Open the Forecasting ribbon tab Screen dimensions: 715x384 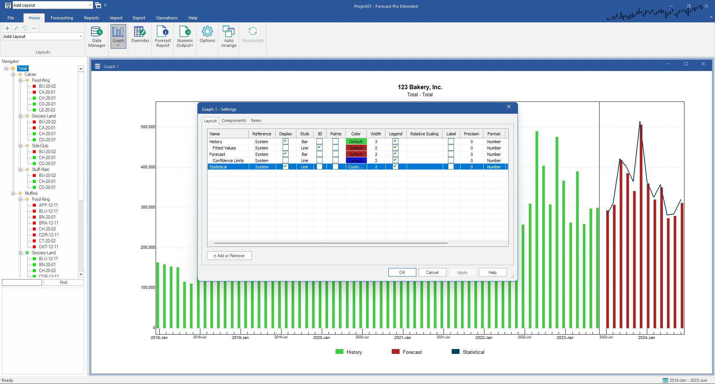(x=62, y=18)
